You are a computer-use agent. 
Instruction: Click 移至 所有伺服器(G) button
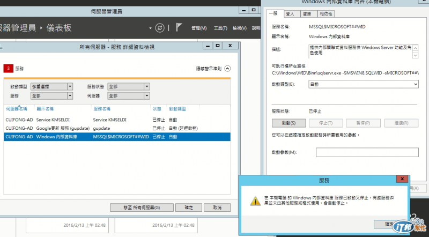click(142, 208)
